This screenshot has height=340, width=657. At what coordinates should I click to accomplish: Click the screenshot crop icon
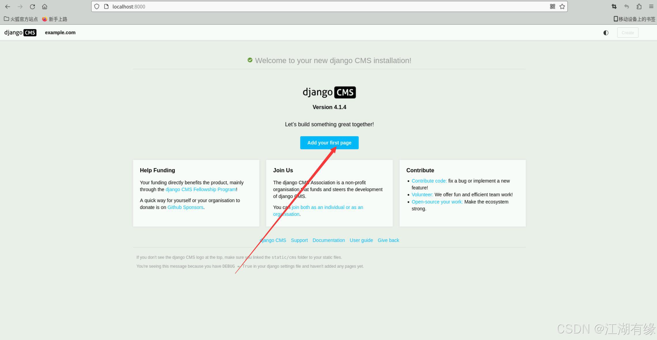coord(614,7)
